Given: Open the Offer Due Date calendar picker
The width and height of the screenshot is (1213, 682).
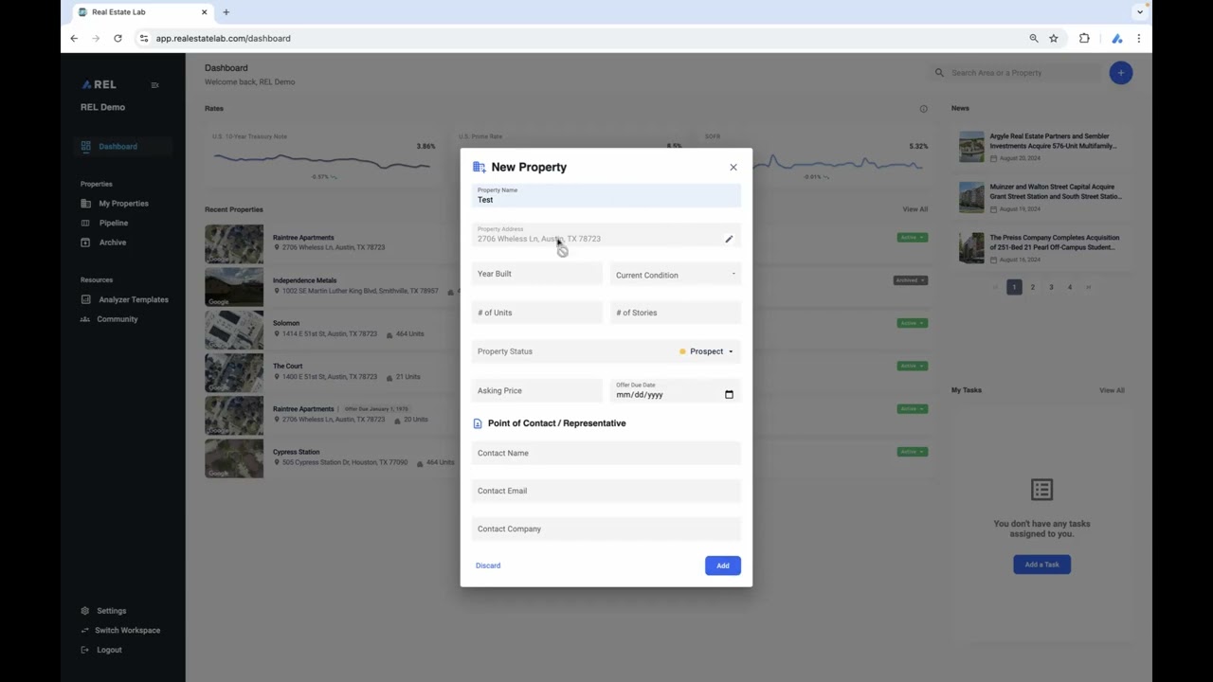Looking at the screenshot, I should (x=729, y=395).
